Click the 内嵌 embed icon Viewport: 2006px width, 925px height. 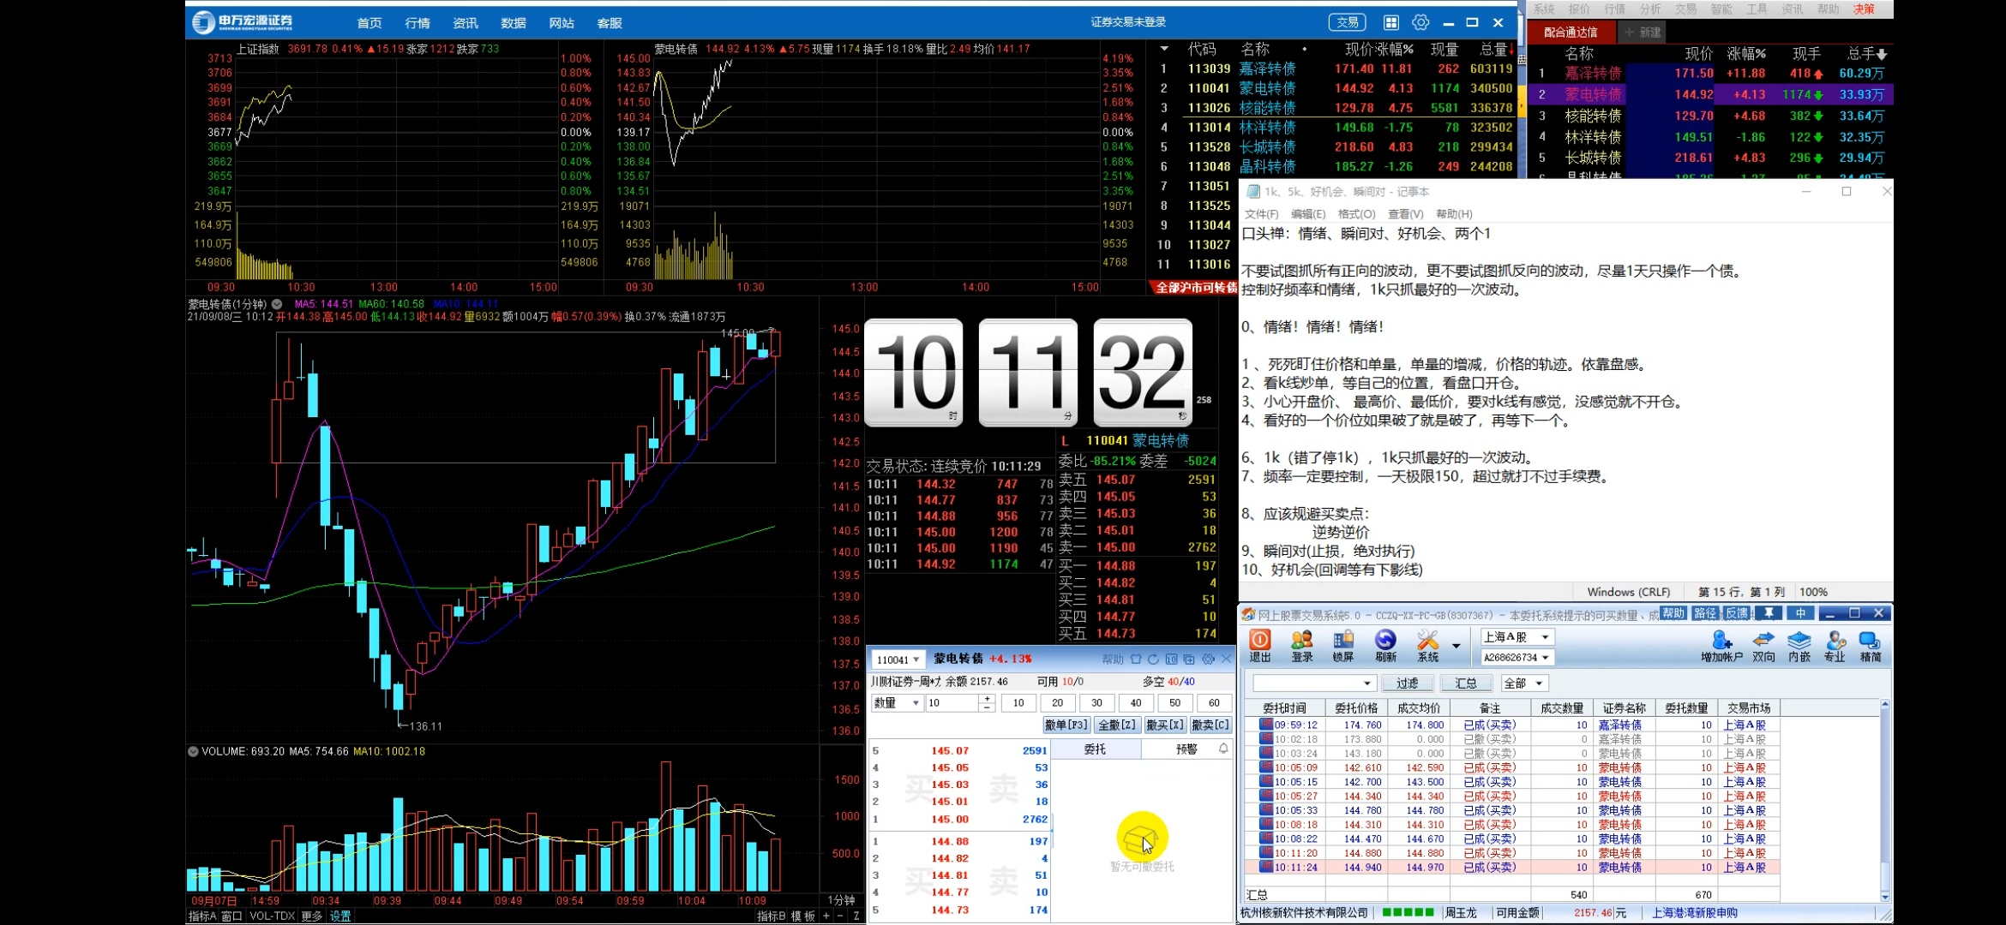[x=1799, y=646]
